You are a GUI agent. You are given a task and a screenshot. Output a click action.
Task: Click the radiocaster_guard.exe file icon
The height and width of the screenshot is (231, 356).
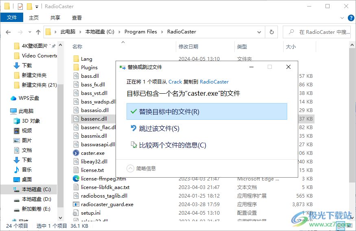click(x=76, y=205)
